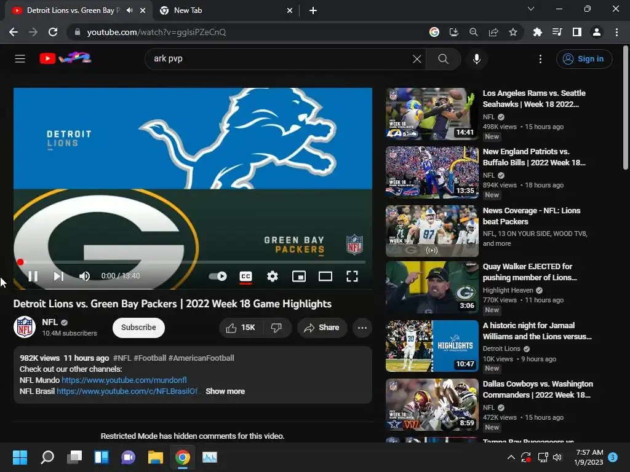Open News Coverage Lions beat Packers thumbnail
The height and width of the screenshot is (472, 630).
tap(432, 231)
